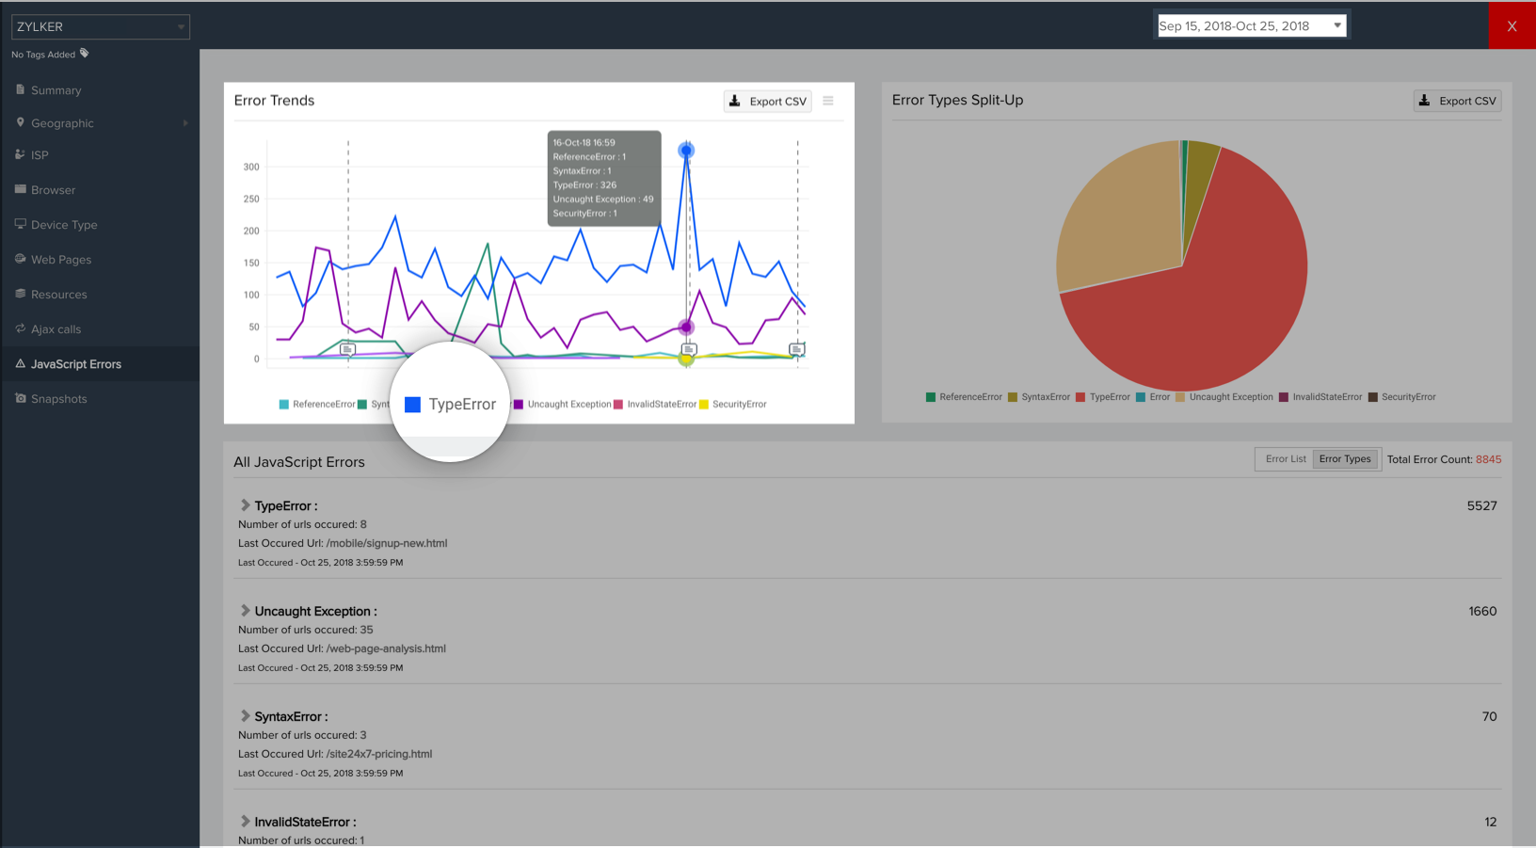This screenshot has width=1536, height=848.
Task: Toggle SecurityError in pie legend
Action: [x=1402, y=397]
